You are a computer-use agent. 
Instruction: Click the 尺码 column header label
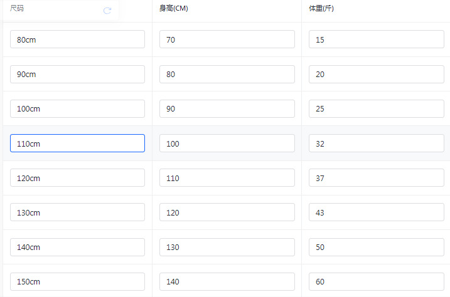coord(18,9)
